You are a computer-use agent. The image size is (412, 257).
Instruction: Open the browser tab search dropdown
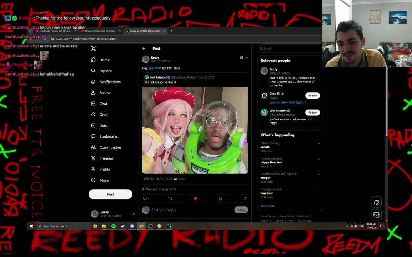[30, 31]
